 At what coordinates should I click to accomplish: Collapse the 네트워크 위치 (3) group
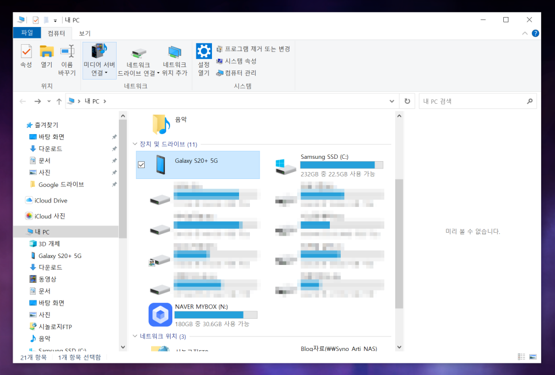(x=135, y=336)
